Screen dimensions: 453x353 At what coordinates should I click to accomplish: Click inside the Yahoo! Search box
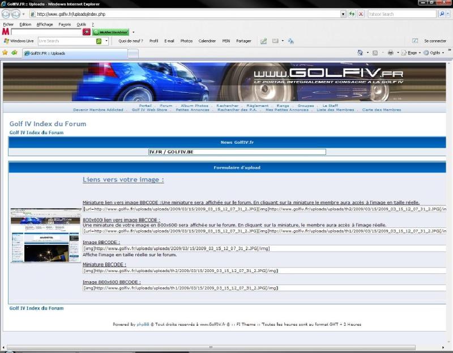[401, 14]
